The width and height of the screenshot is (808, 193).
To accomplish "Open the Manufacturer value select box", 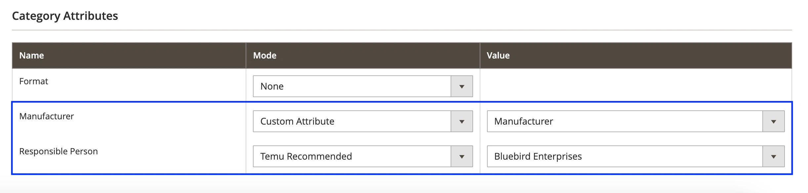I will (x=625, y=121).
